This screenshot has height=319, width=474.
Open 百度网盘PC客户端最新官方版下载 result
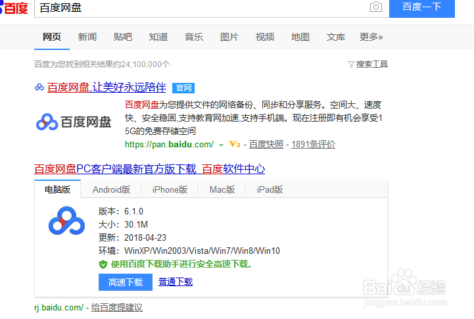(150, 169)
